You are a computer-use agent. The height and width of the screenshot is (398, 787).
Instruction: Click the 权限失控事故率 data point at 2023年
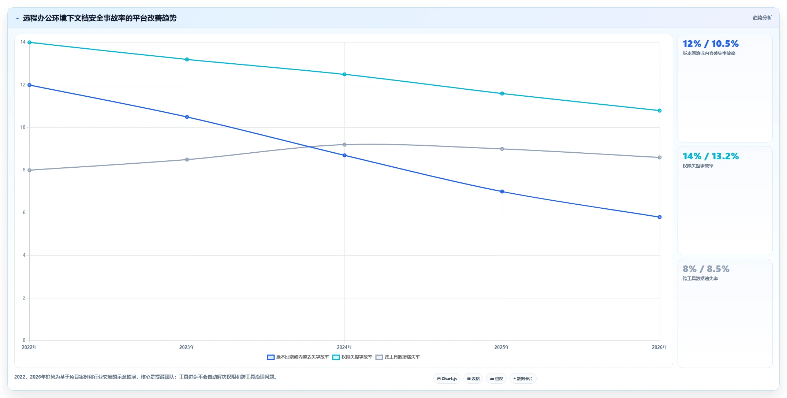(x=187, y=59)
